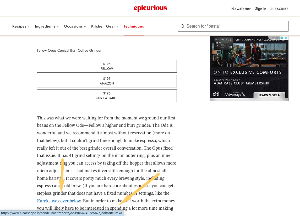Expand the Occasions menu
The height and width of the screenshot is (216, 300).
click(x=75, y=26)
